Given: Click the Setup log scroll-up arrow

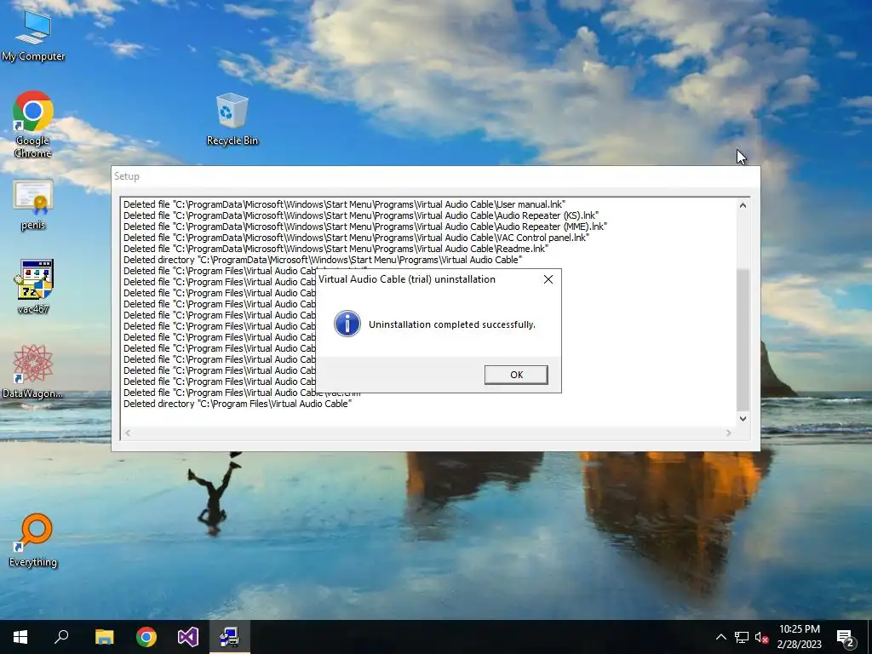Looking at the screenshot, I should tap(743, 205).
